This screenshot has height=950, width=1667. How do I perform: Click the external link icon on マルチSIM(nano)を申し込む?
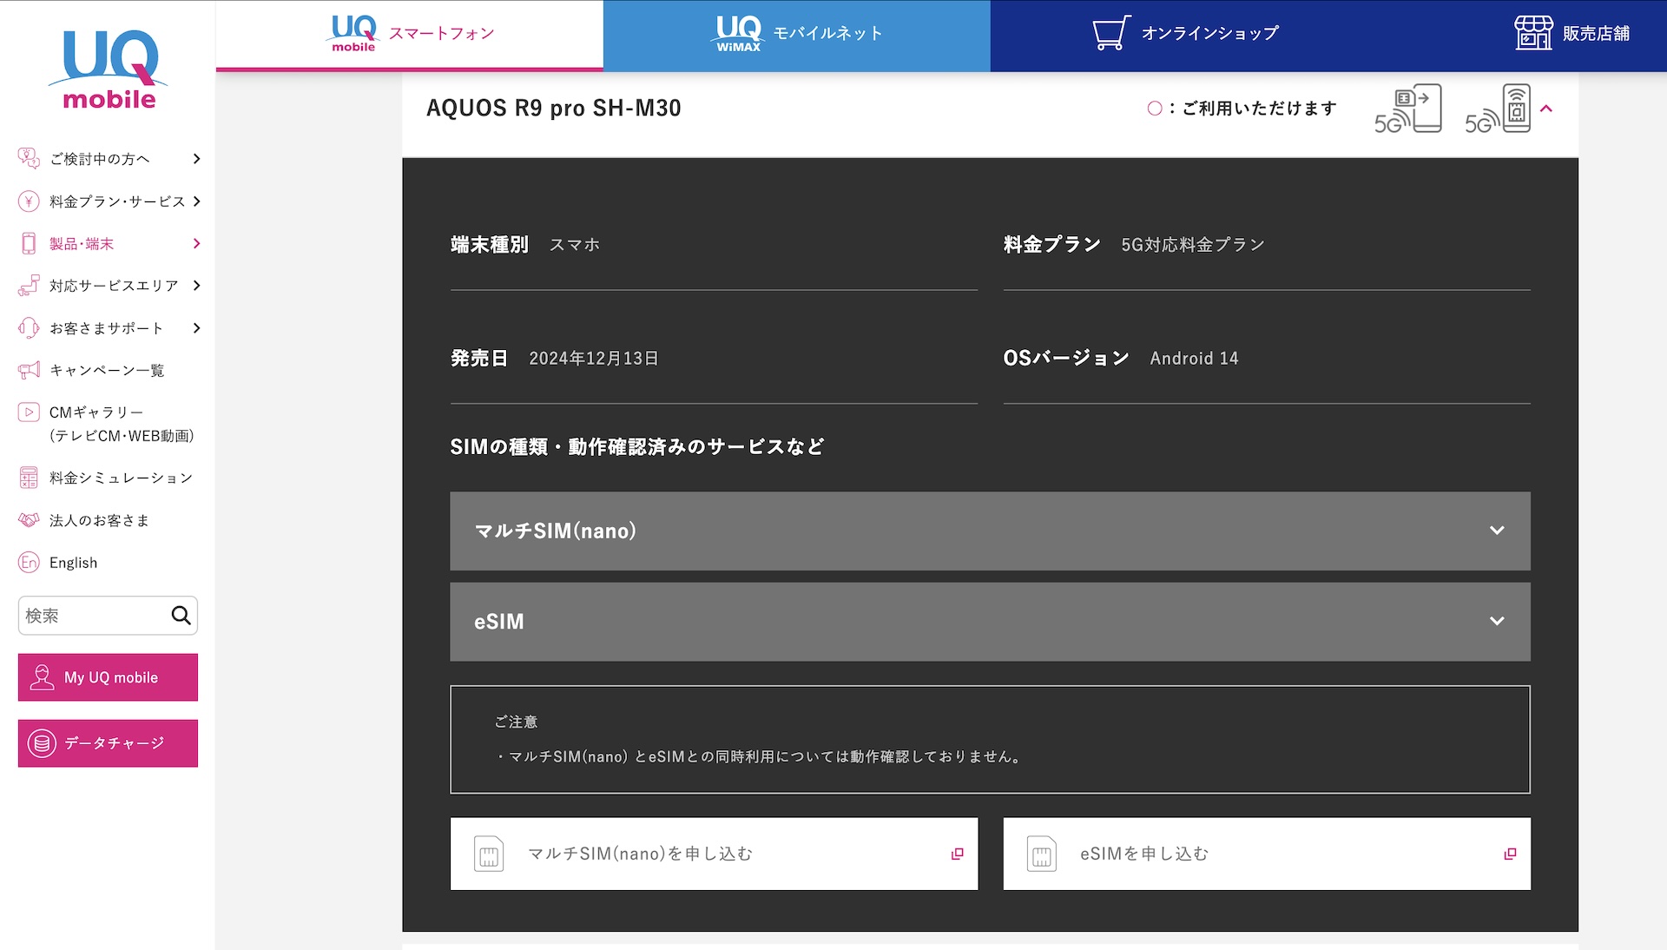tap(957, 854)
